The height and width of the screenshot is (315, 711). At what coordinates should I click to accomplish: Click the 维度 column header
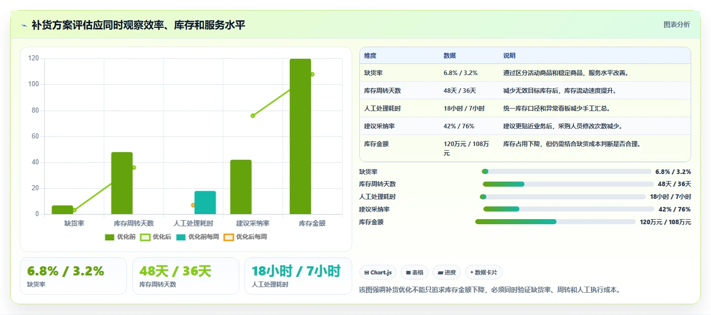(370, 56)
